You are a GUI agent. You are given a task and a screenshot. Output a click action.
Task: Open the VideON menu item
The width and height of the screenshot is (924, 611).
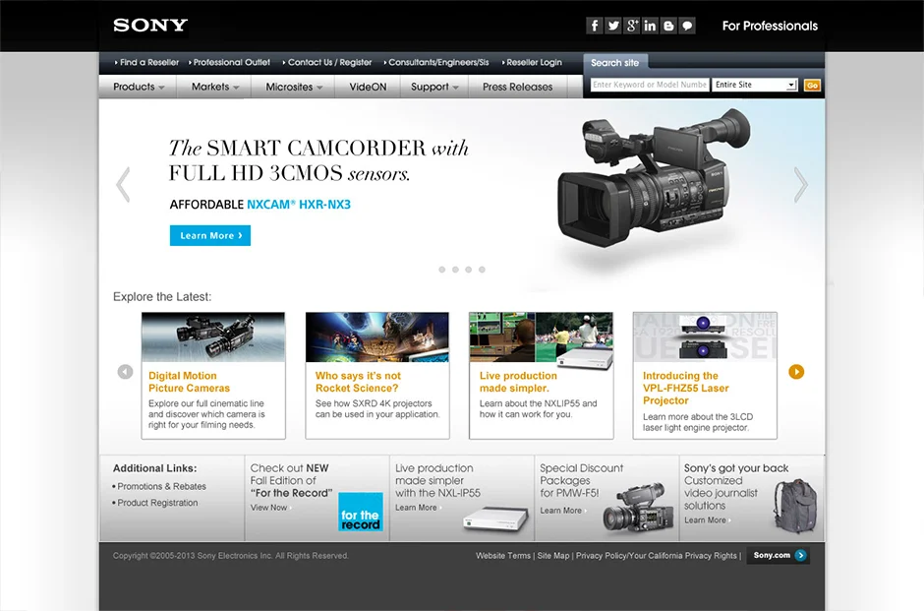tap(368, 87)
